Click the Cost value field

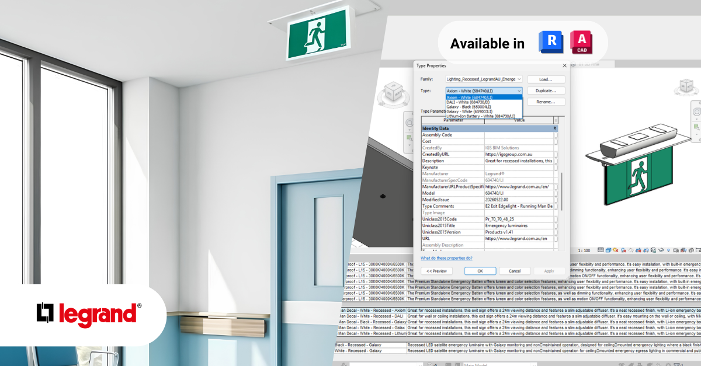(x=519, y=141)
